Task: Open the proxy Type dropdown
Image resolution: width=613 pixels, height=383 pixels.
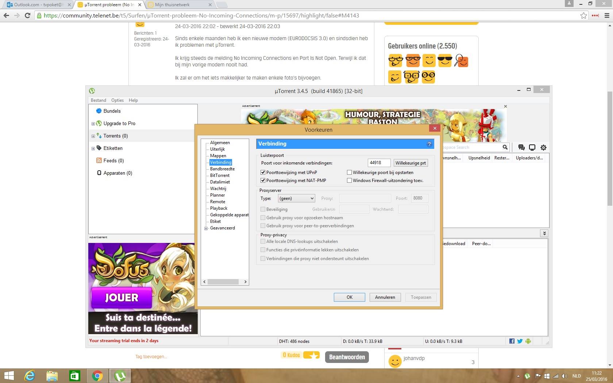Action: [x=296, y=198]
